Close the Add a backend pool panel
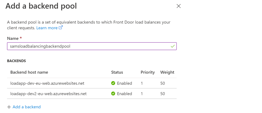Viewport: 262px width, 113px height. 179,6
